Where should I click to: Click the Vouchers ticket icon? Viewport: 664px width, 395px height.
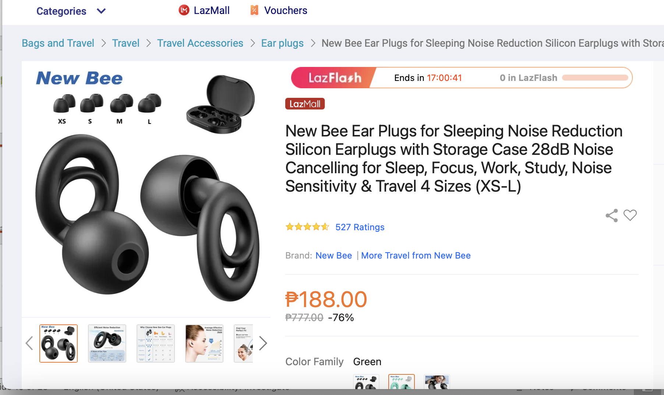254,10
